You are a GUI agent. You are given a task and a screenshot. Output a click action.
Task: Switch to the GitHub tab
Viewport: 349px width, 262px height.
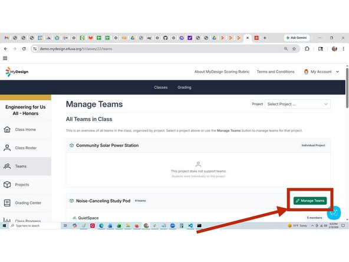point(166,38)
